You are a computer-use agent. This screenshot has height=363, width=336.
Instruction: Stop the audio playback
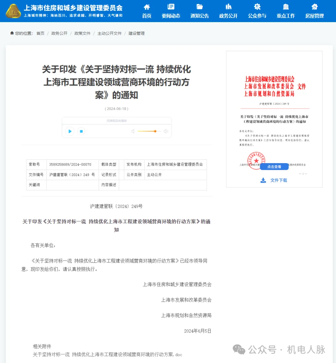[x=81, y=131]
